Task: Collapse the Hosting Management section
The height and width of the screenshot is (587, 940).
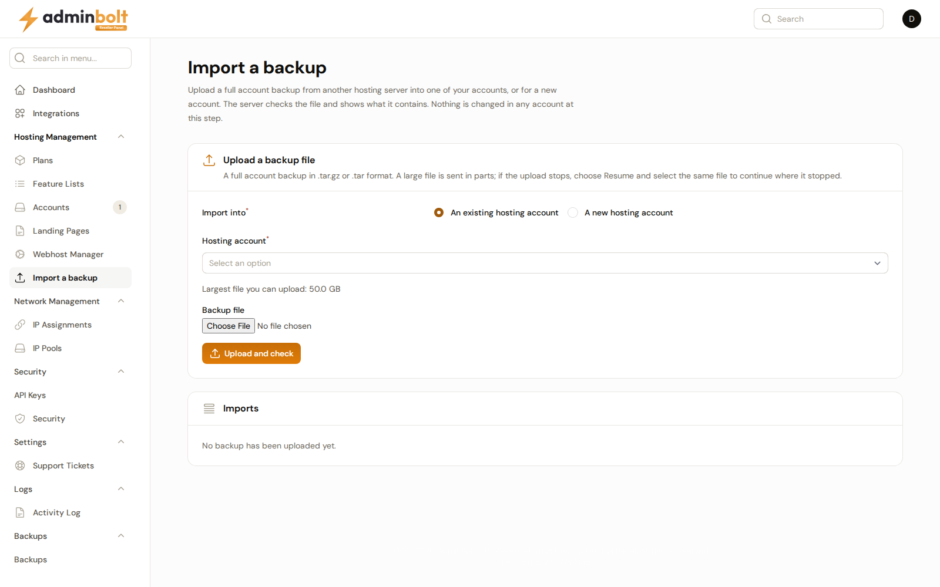Action: pos(121,137)
